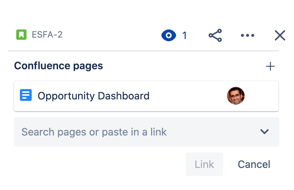294x190 pixels.
Task: Click the header divider line below ESFA-2
Action: click(144, 51)
